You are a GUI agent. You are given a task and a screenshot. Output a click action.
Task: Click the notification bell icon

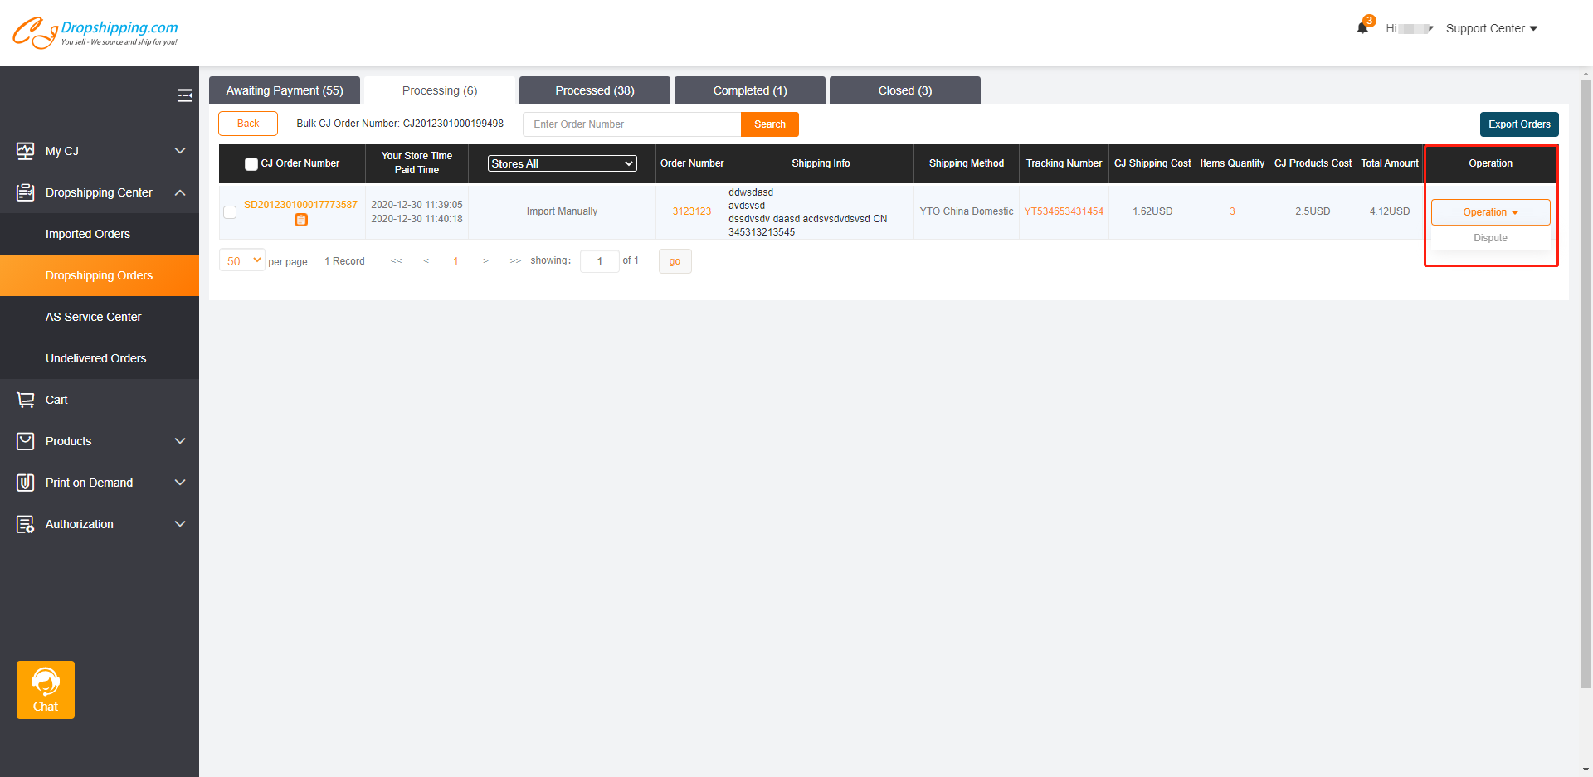pyautogui.click(x=1362, y=27)
